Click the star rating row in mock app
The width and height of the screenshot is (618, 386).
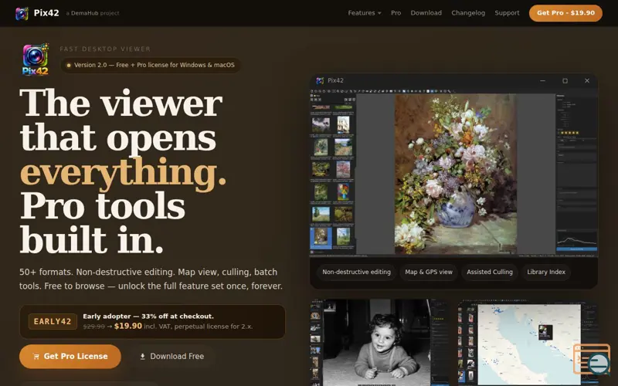569,133
